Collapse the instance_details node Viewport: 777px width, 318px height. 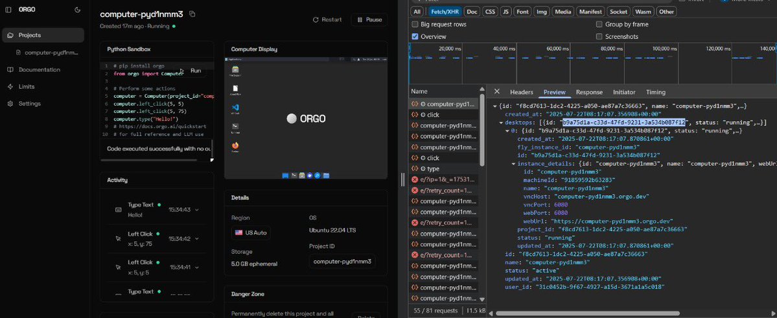[513, 163]
